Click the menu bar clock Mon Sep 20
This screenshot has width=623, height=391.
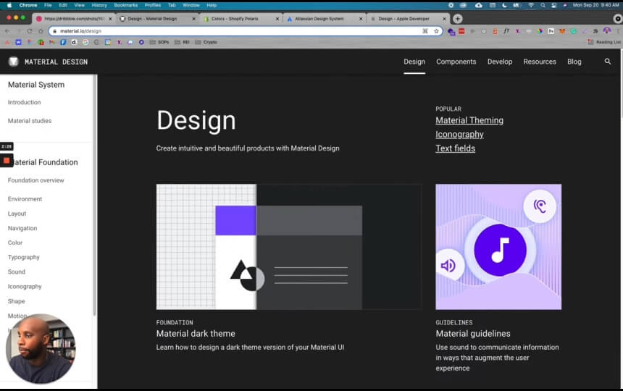coord(595,5)
